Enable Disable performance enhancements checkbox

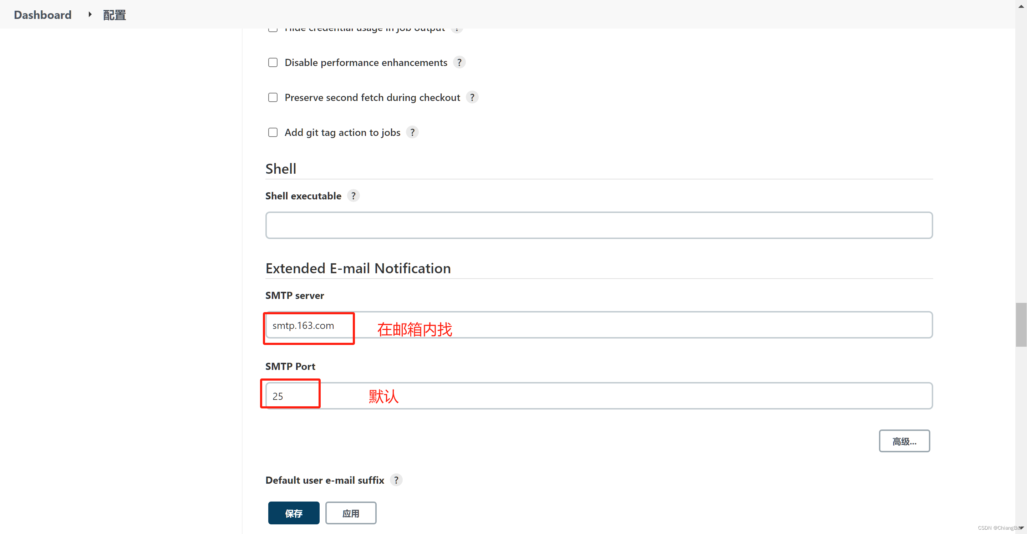click(273, 63)
